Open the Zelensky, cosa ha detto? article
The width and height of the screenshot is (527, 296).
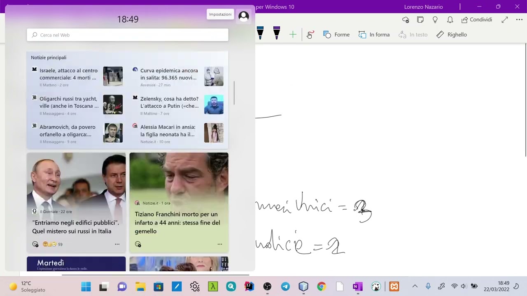169,102
